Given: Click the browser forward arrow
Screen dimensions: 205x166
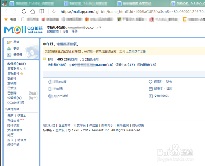Looking at the screenshot, I should click(15, 12).
